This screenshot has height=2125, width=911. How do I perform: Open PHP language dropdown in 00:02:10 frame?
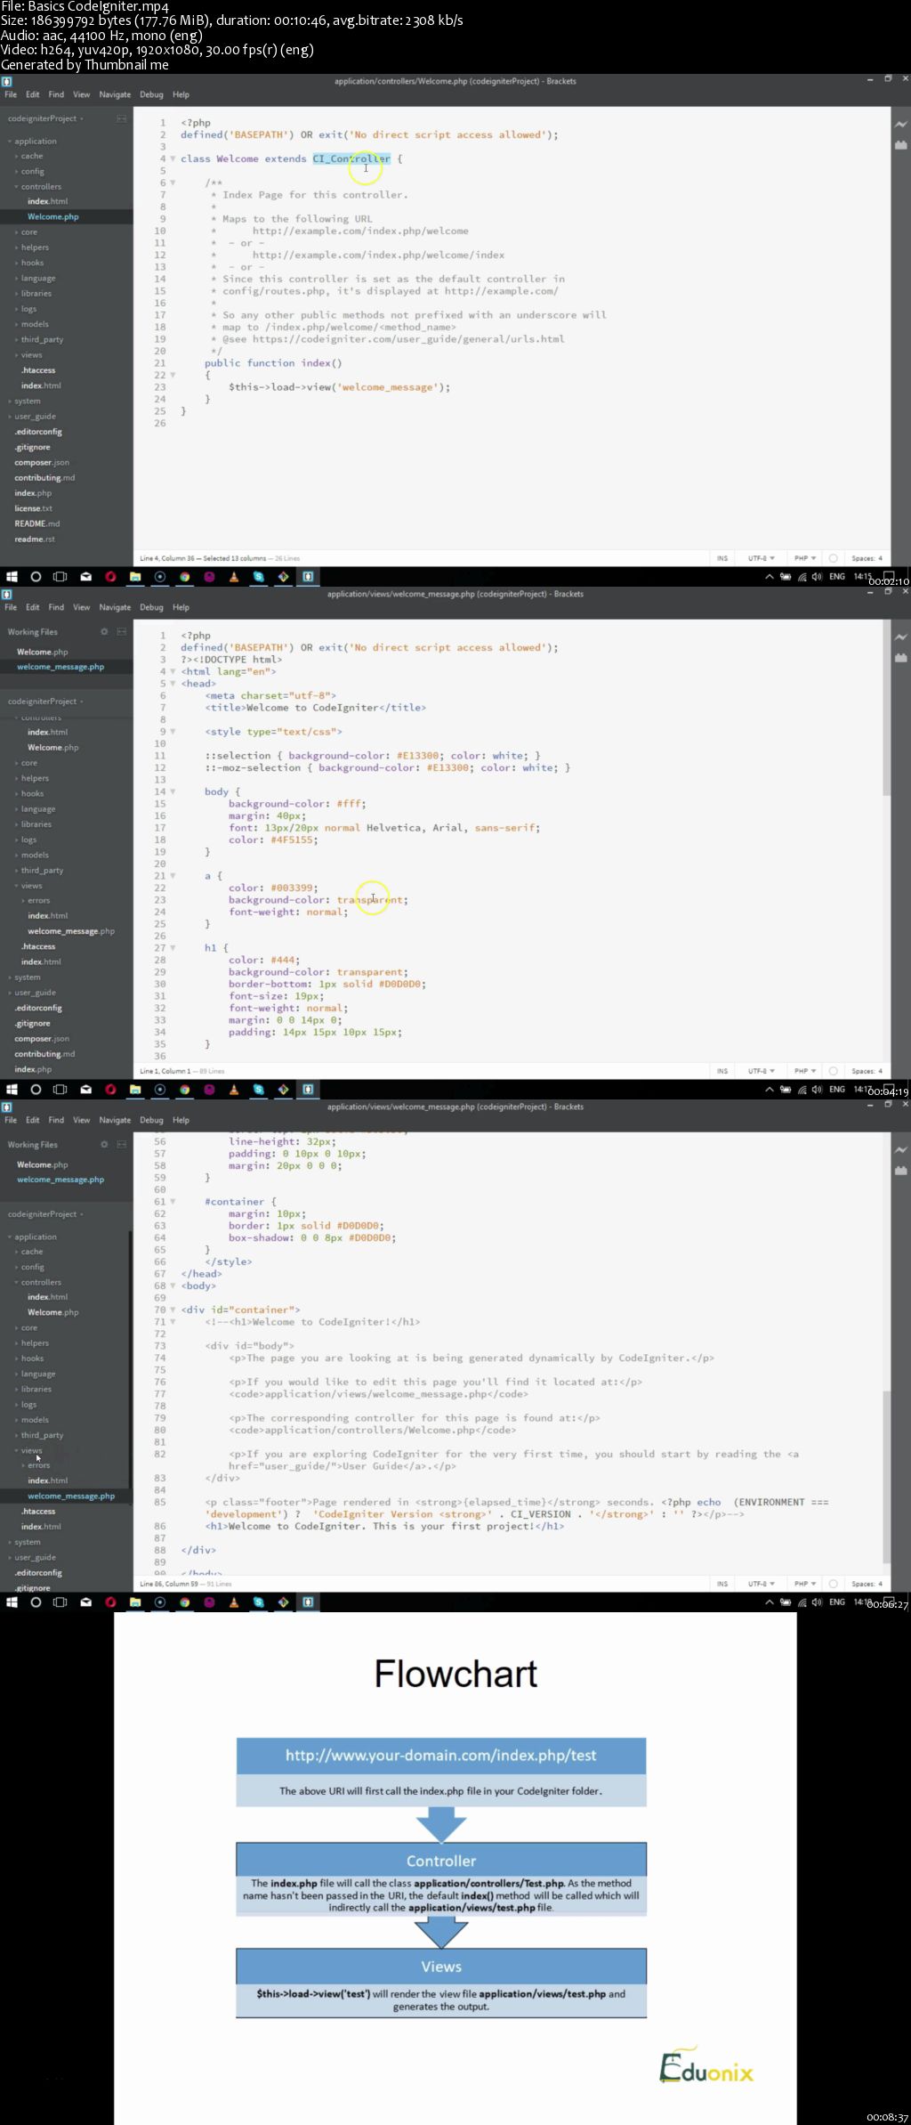click(x=805, y=558)
